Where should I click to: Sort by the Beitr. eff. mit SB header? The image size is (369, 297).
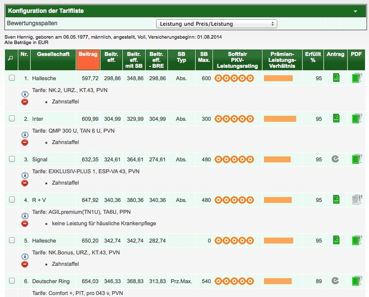tap(134, 60)
